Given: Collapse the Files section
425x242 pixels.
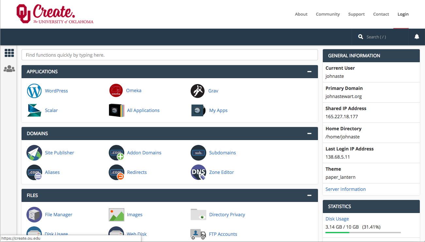Looking at the screenshot, I should click(x=309, y=195).
